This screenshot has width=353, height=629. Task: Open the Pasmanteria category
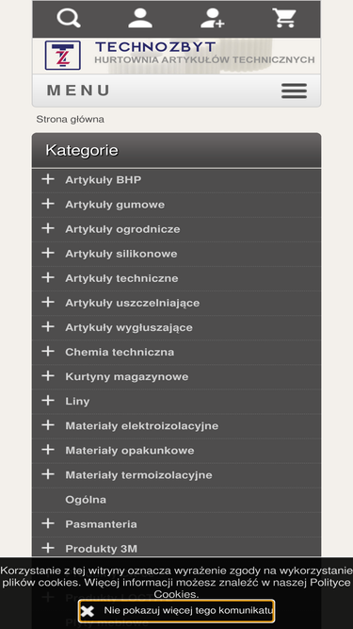101,524
